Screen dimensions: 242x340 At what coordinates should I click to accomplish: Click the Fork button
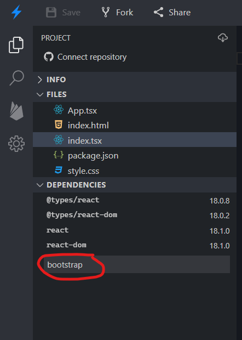pos(117,13)
